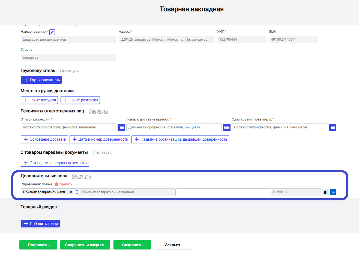The height and width of the screenshot is (256, 359).
Task: Click Сохранить и закрыть
Action: pyautogui.click(x=85, y=245)
